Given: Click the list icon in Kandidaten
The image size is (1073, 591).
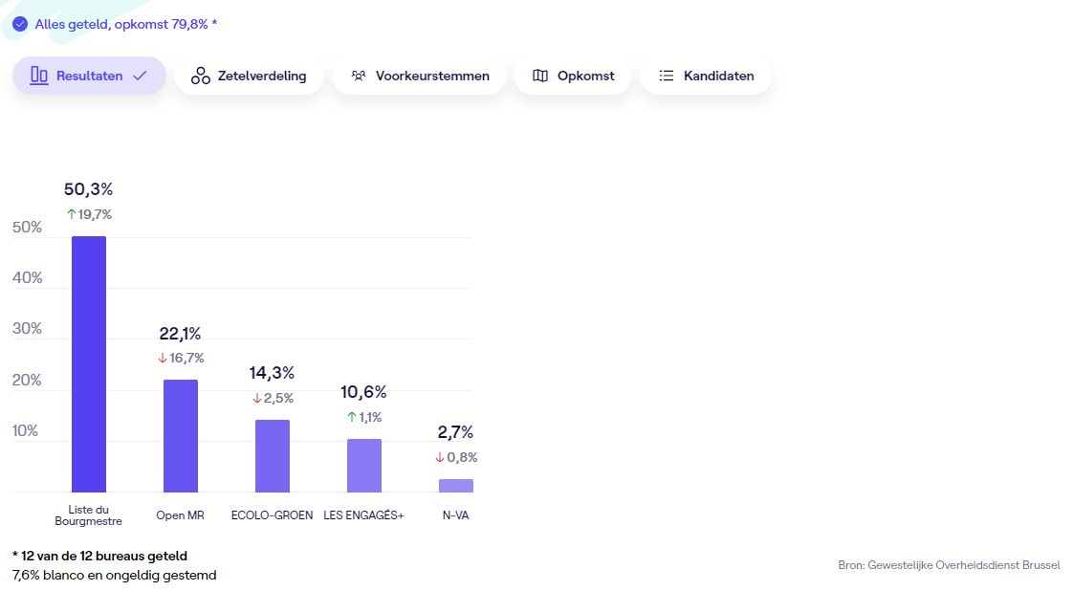Looking at the screenshot, I should pyautogui.click(x=667, y=76).
